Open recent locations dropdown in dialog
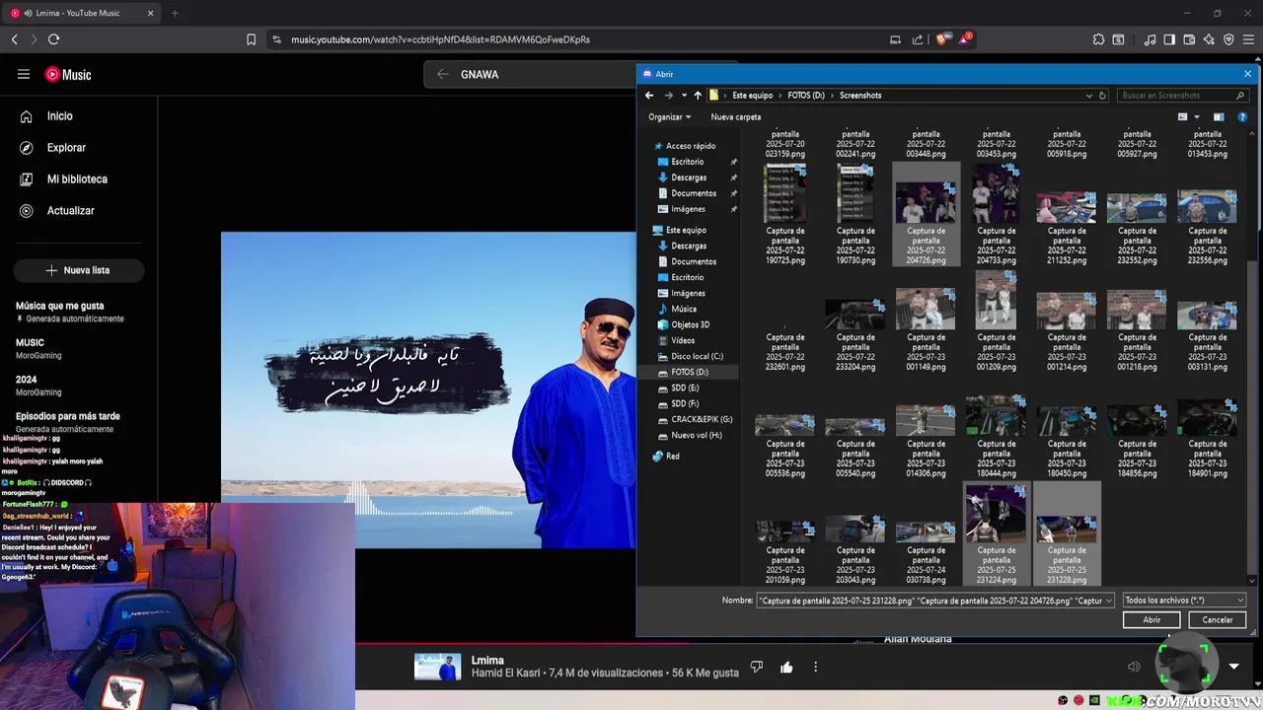Image resolution: width=1263 pixels, height=710 pixels. (684, 96)
